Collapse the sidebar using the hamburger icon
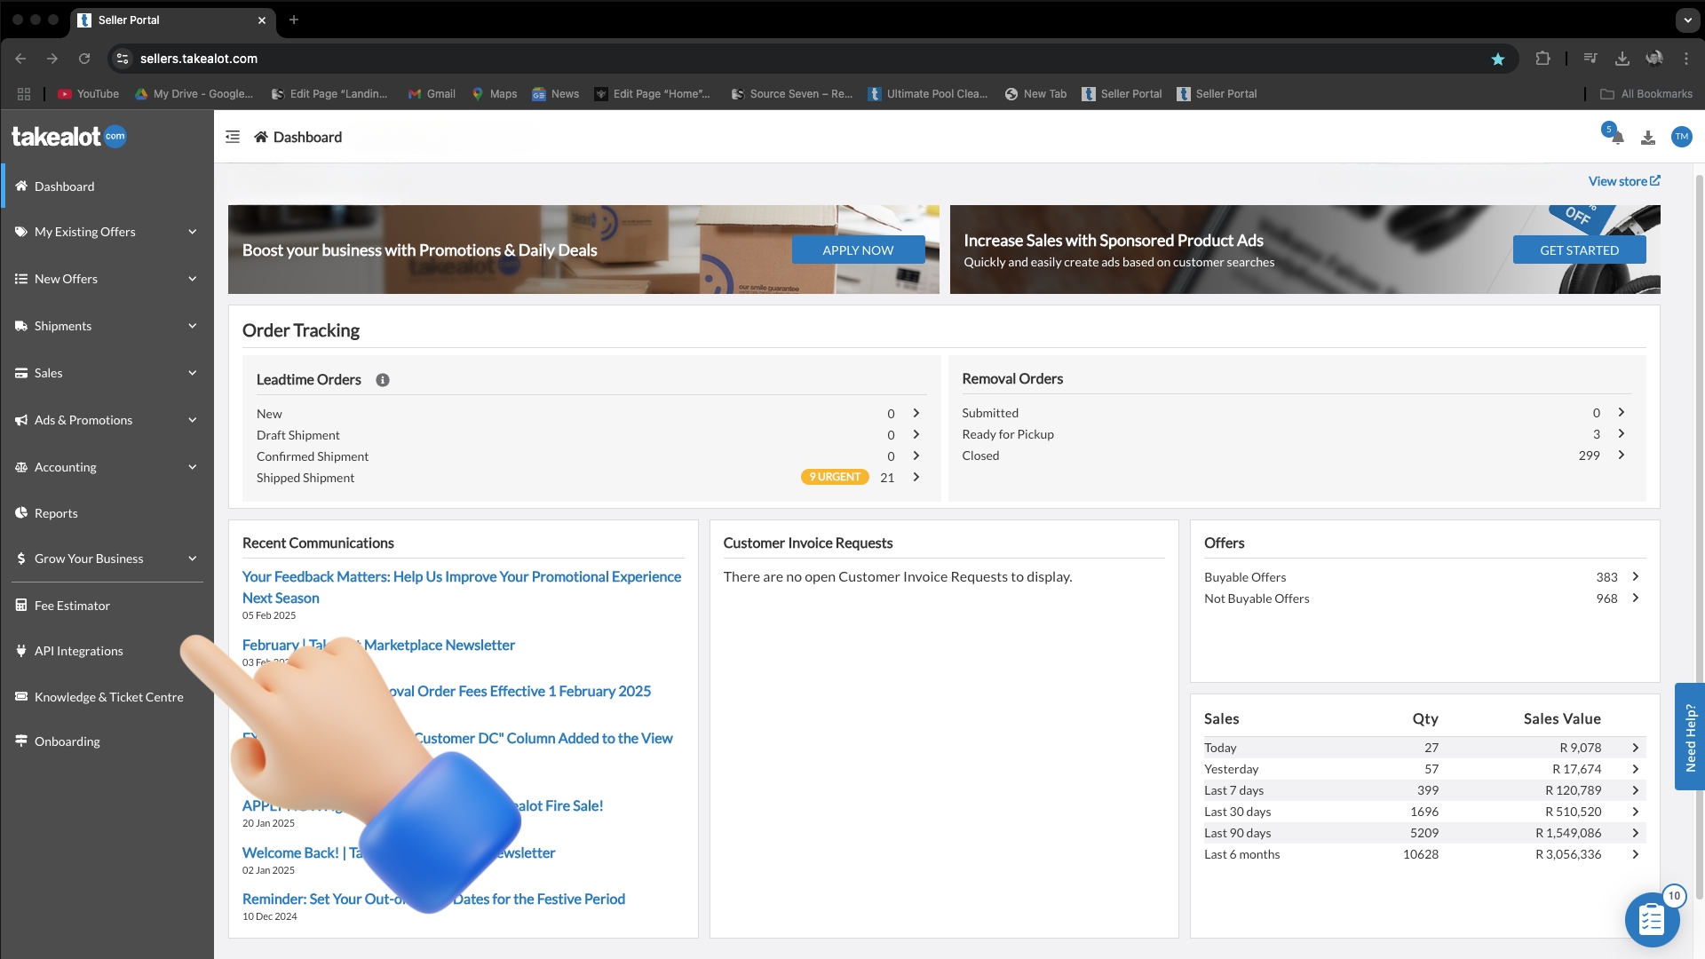Screen dimensions: 1705x959 [x=232, y=137]
